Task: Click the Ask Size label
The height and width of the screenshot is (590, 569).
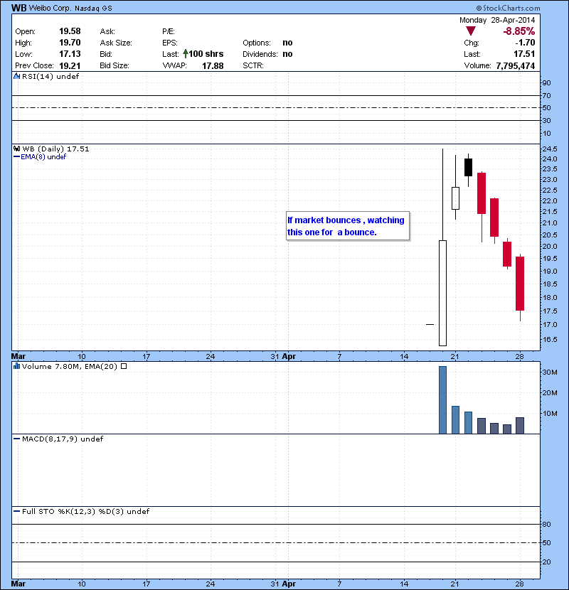Action: tap(116, 43)
